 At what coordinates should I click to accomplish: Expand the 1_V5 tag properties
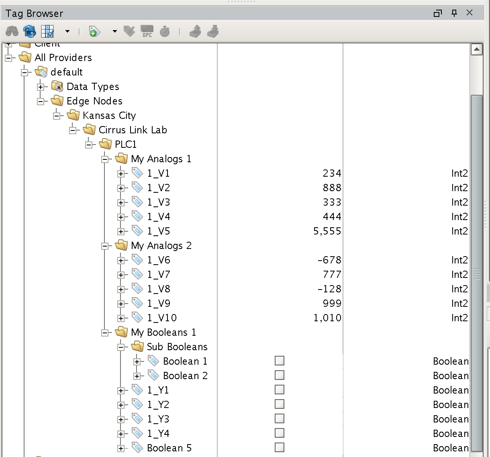[121, 232]
